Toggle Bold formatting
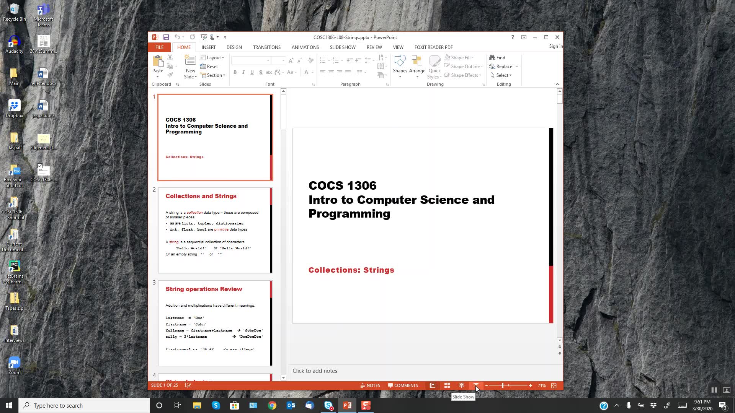This screenshot has width=735, height=413. (x=235, y=72)
